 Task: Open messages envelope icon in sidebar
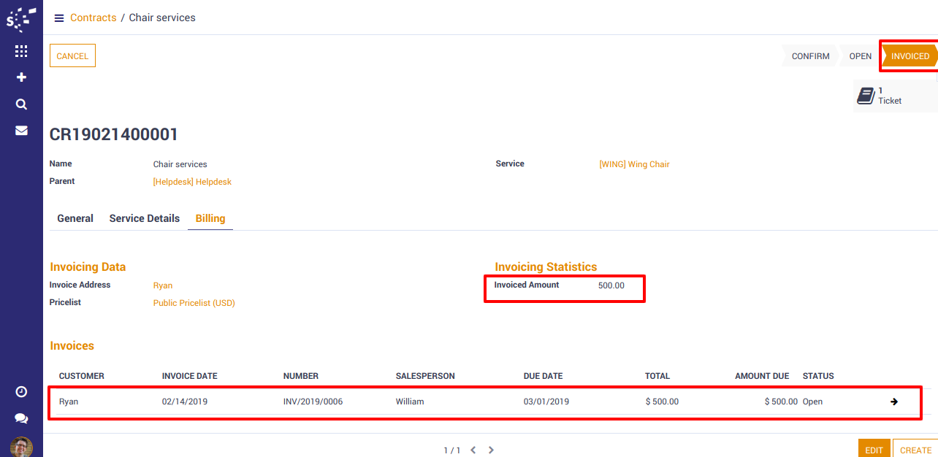(x=21, y=131)
